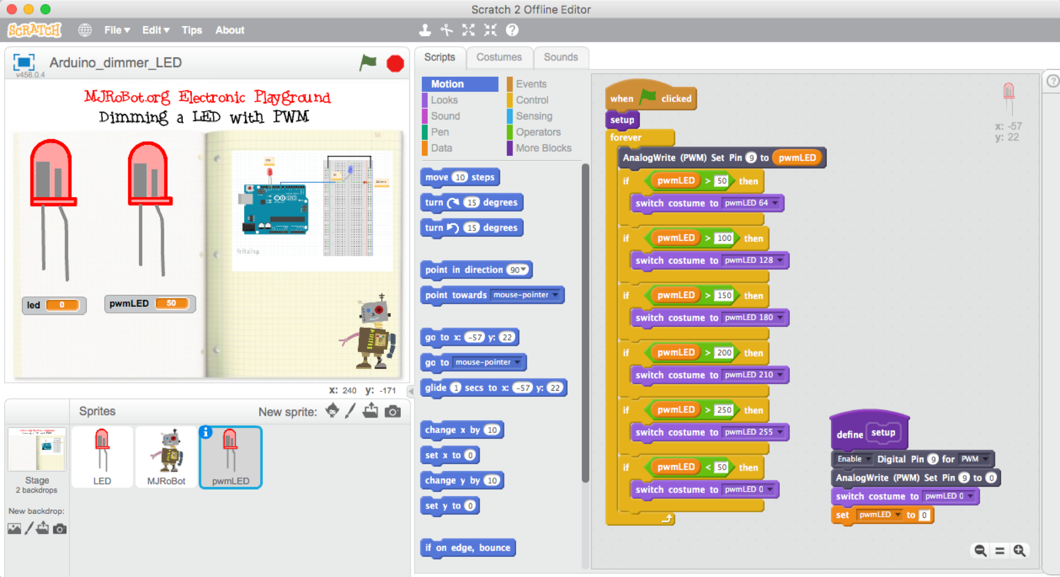Select the shrink sprite tool

point(490,30)
